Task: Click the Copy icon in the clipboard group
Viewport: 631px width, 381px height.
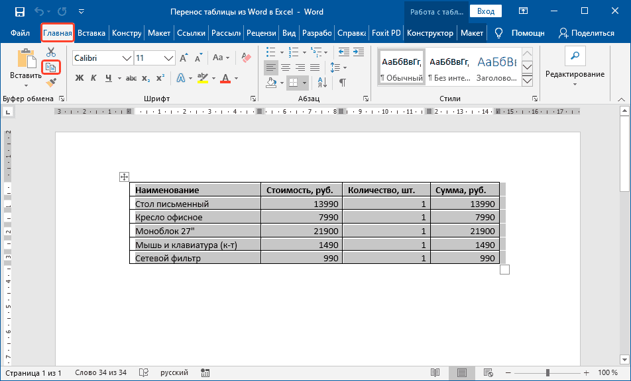Action: [x=51, y=67]
